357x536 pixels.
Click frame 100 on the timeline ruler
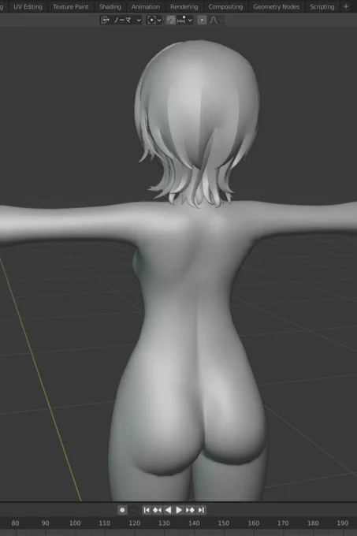pyautogui.click(x=75, y=523)
